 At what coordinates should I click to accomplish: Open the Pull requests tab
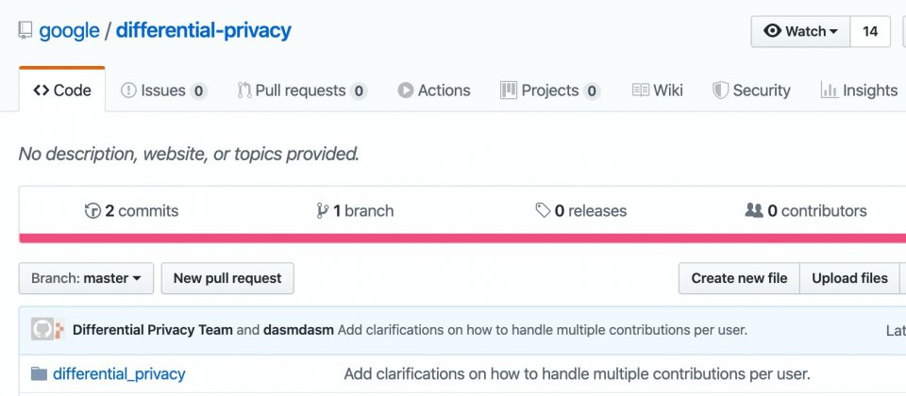302,91
